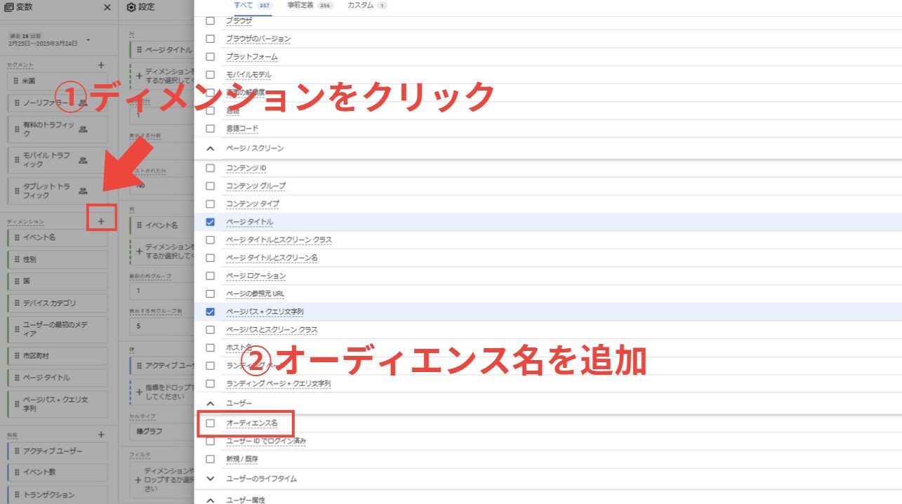Screen dimensions: 902x504
Task: Click the drag handle icon on 米国 segment
Action: tap(16, 81)
